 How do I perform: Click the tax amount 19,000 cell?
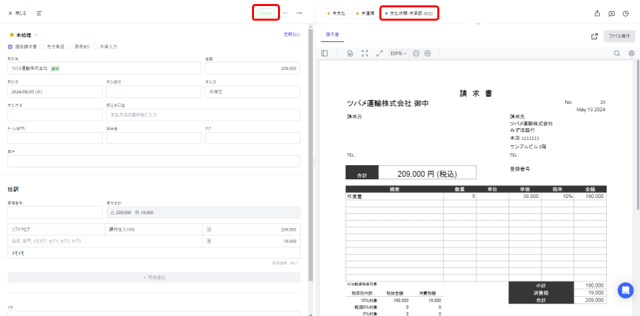[x=251, y=241]
